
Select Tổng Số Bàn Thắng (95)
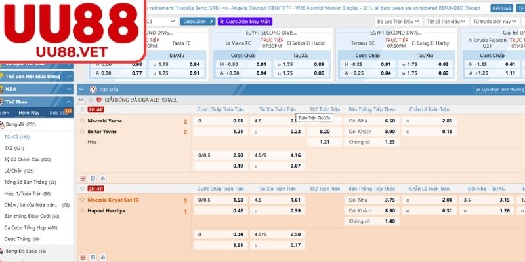pyautogui.click(x=30, y=182)
